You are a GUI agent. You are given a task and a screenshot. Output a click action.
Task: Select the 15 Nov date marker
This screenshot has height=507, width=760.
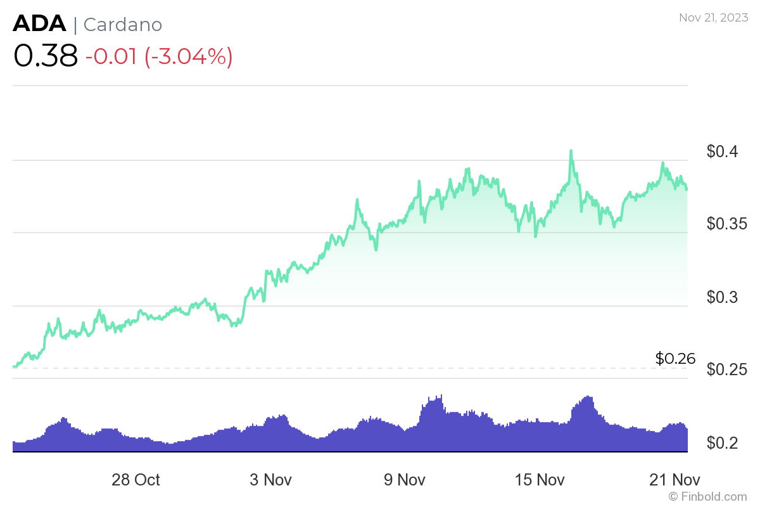[x=540, y=480]
